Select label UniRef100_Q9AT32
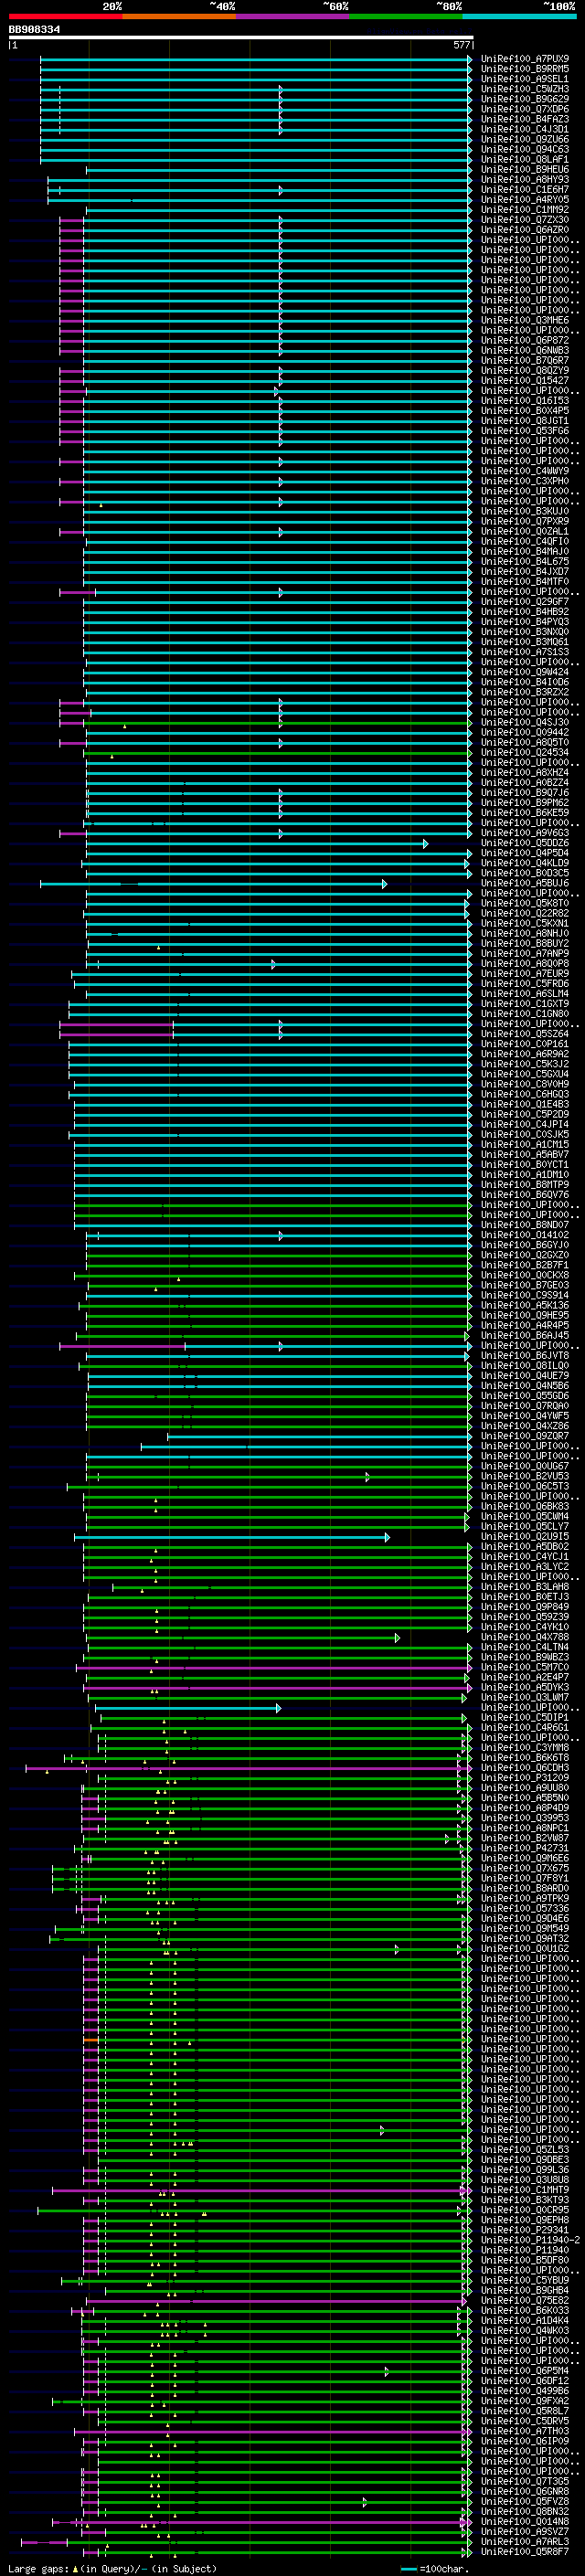 525,1938
